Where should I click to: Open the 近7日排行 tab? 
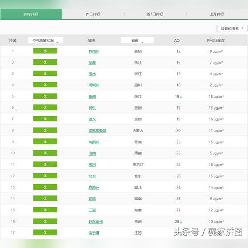pos(155,14)
